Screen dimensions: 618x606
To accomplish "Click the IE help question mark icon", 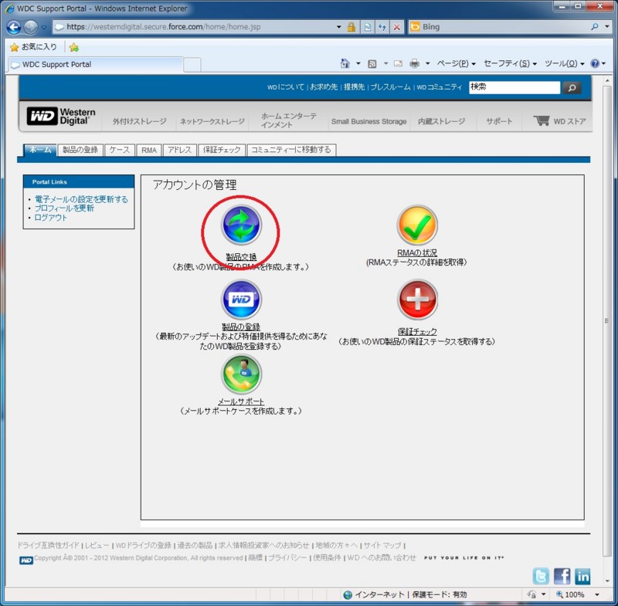I will 595,63.
